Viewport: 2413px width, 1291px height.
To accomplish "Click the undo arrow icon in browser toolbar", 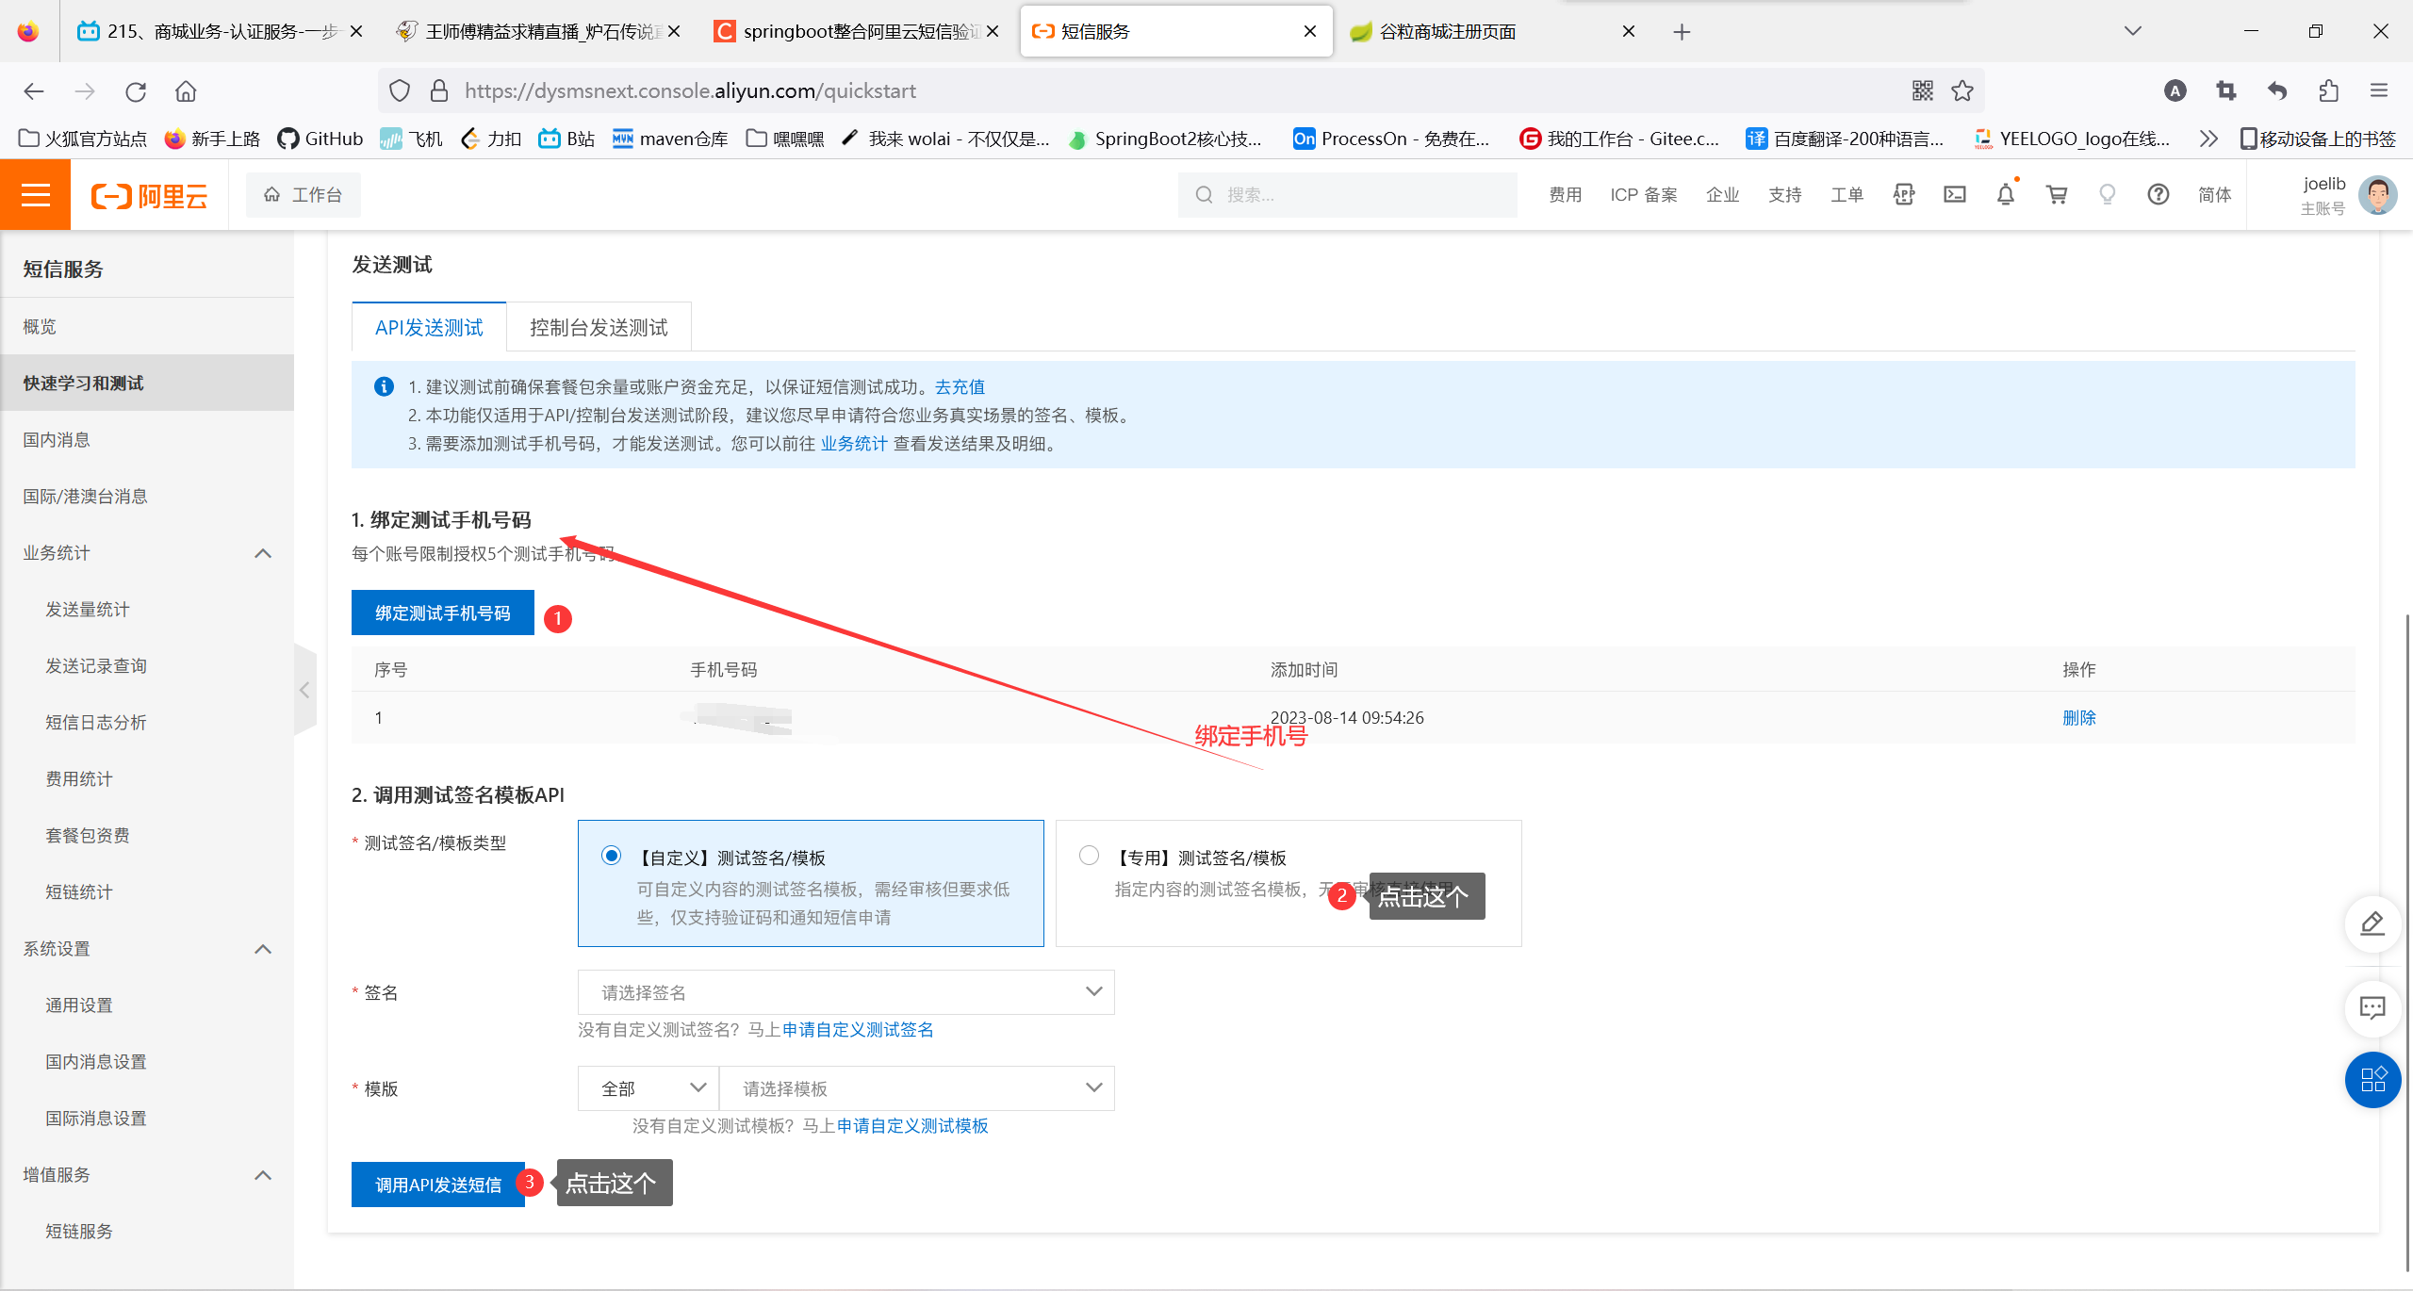I will [2277, 90].
